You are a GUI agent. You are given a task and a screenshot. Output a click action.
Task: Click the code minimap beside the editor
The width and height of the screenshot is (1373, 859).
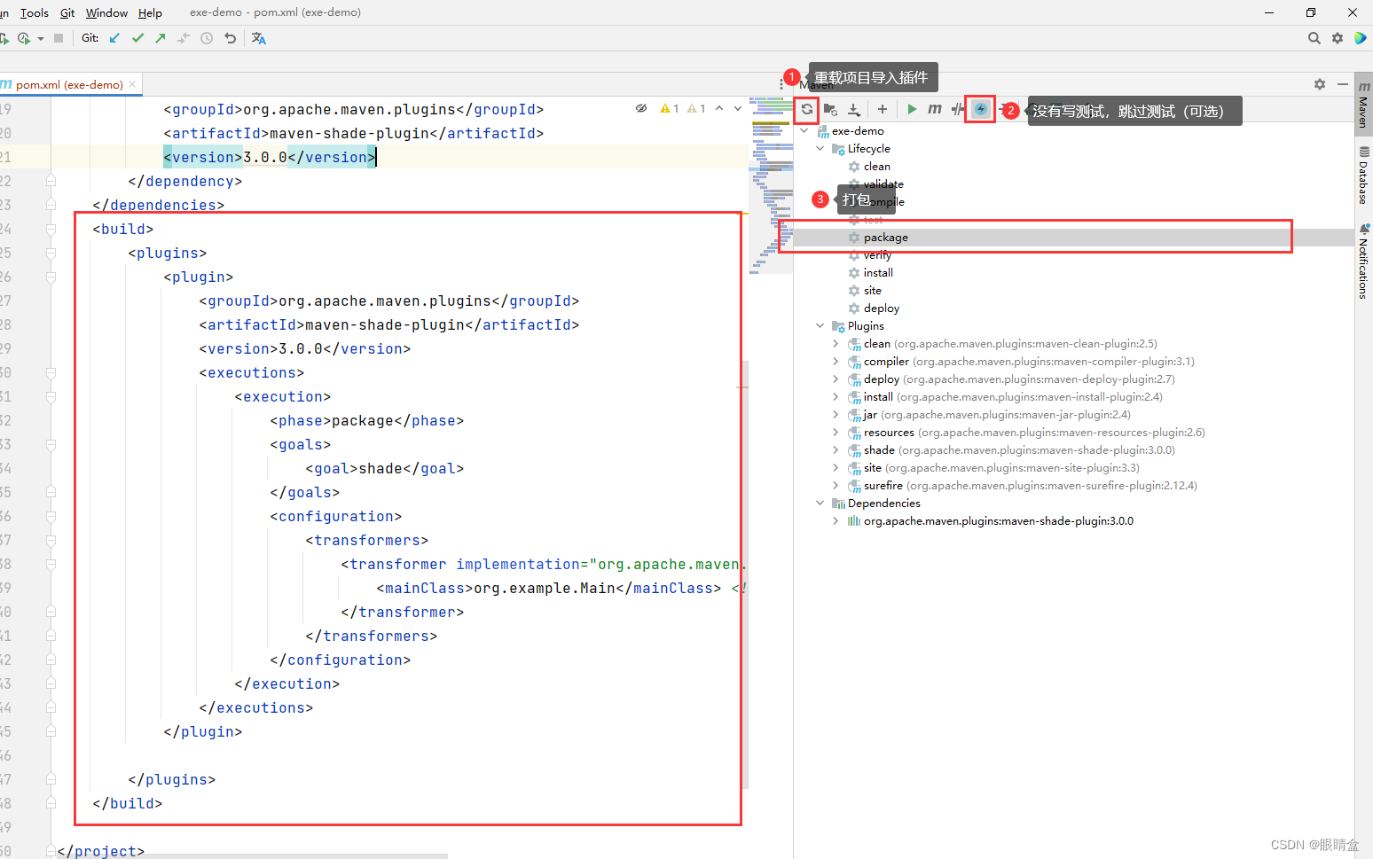(771, 186)
